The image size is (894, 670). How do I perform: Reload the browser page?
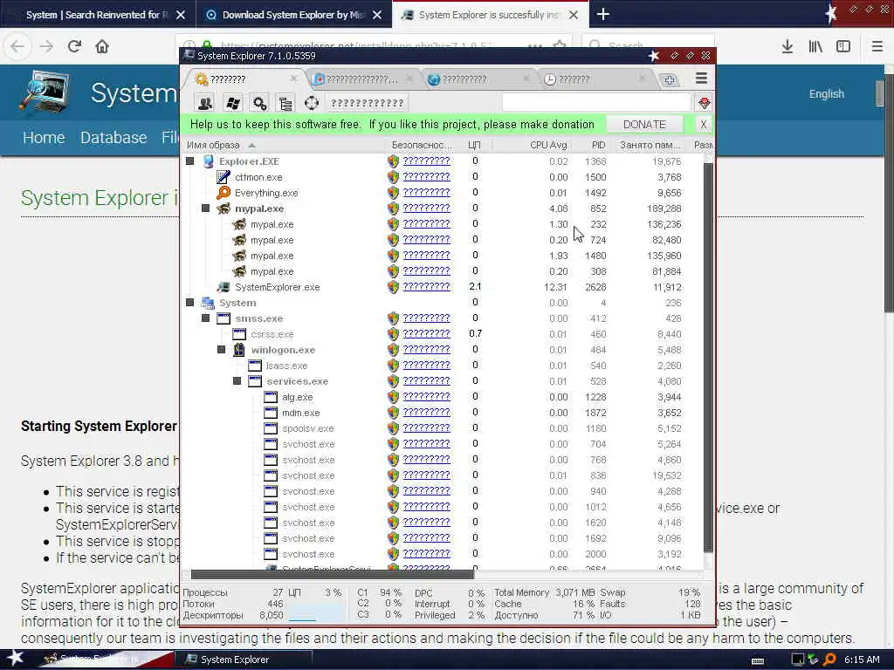[x=74, y=46]
